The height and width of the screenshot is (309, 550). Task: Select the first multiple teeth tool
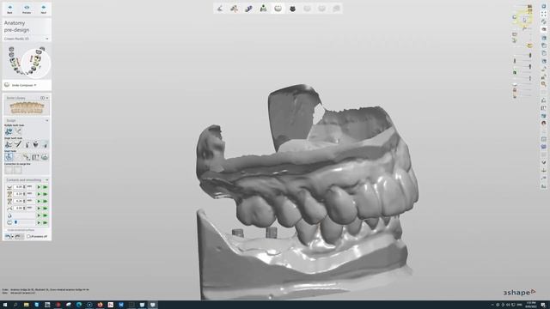pos(9,131)
